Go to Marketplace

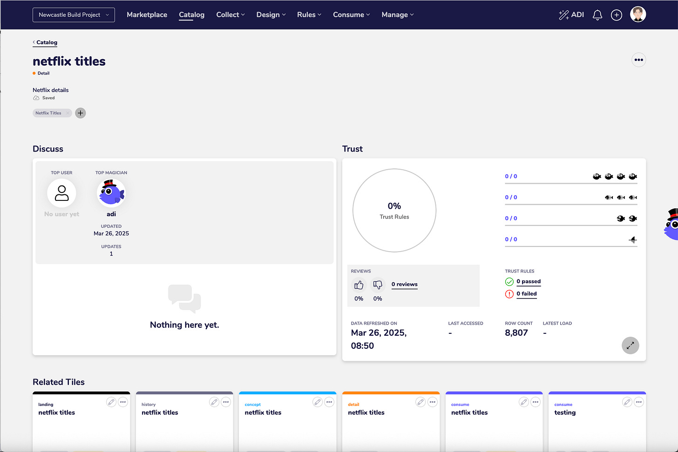tap(147, 15)
